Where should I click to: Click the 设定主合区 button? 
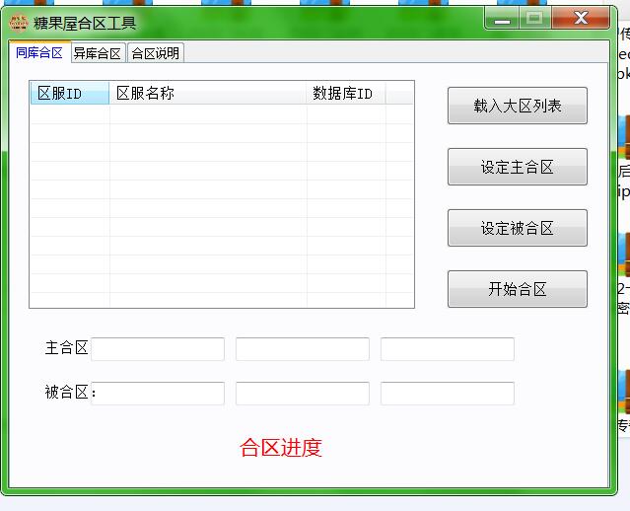517,168
